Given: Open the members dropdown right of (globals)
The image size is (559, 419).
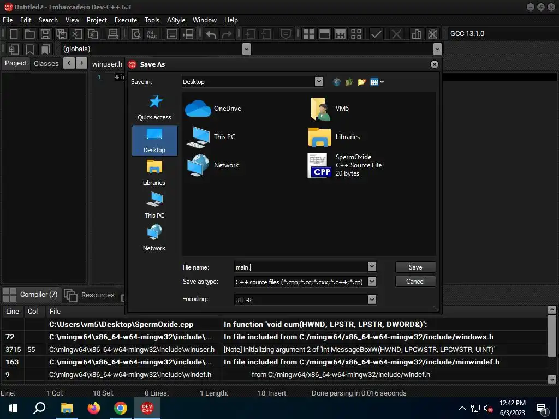Looking at the screenshot, I should pyautogui.click(x=437, y=49).
